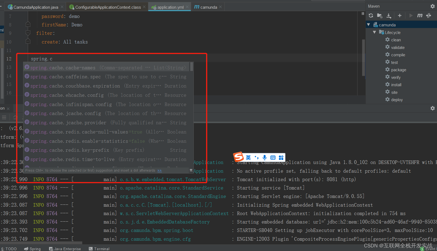Add Maven project with plus icon
Viewport: 437px width, 251px height.
click(400, 16)
